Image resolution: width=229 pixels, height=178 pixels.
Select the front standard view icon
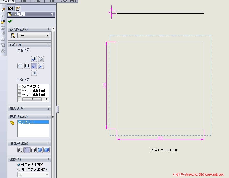click(x=34, y=66)
